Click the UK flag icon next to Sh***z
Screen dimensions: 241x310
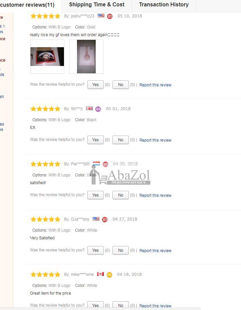89,108
